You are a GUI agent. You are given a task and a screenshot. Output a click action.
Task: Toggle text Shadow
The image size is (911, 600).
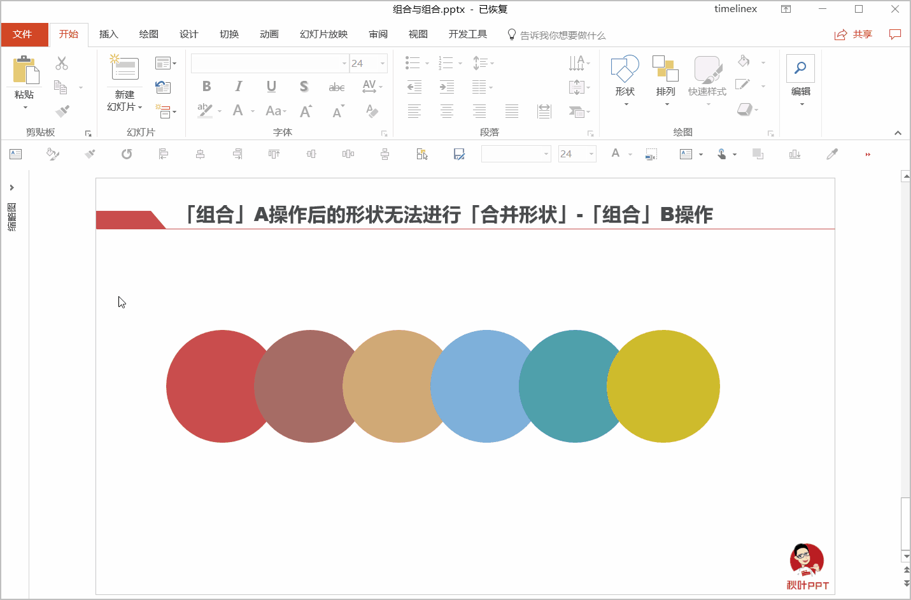304,87
